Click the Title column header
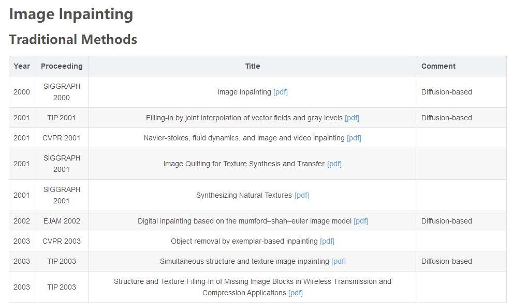 tap(253, 66)
